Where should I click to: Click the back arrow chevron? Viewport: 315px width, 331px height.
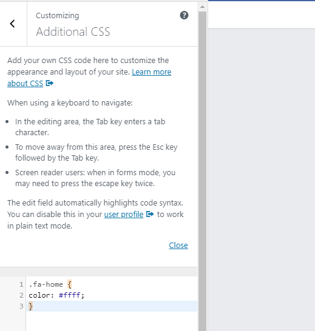coord(13,24)
